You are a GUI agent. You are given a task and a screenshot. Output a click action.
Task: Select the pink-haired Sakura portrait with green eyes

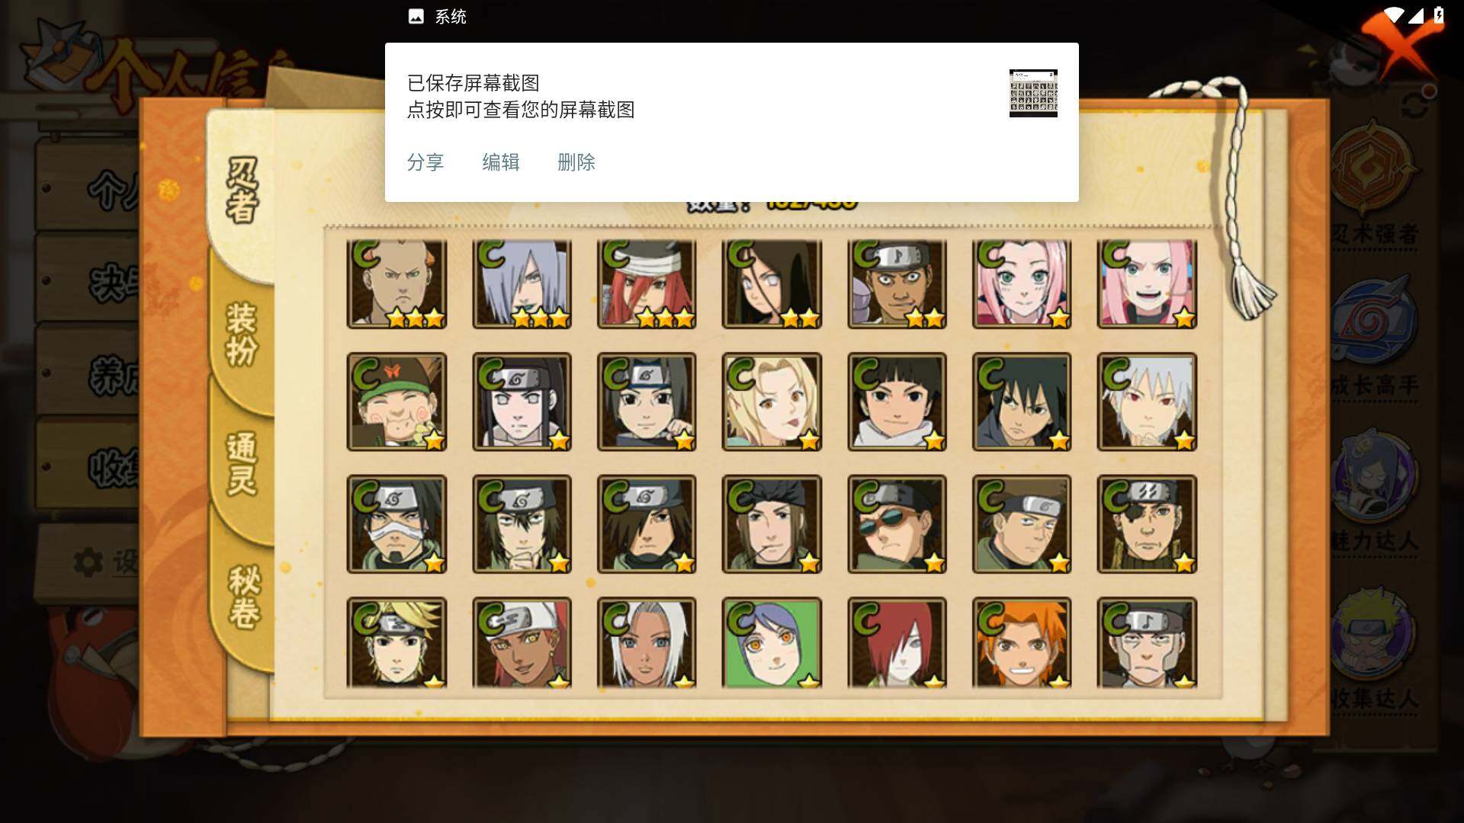pyautogui.click(x=1022, y=283)
